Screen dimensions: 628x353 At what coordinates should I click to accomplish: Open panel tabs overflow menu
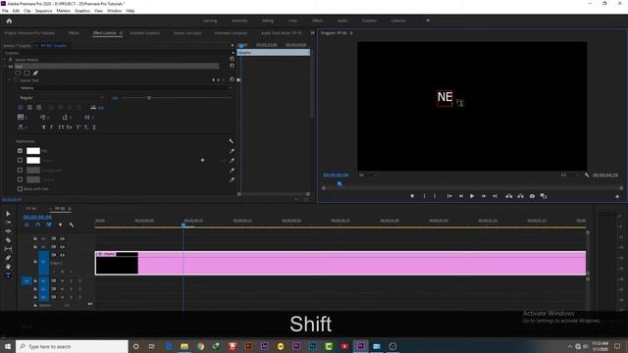[312, 32]
